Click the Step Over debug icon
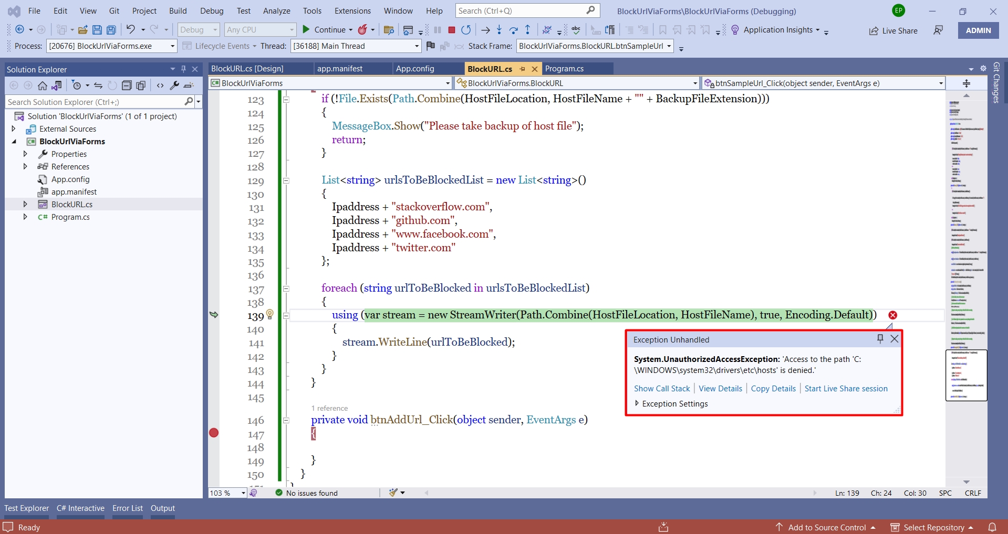This screenshot has width=1008, height=534. [513, 30]
